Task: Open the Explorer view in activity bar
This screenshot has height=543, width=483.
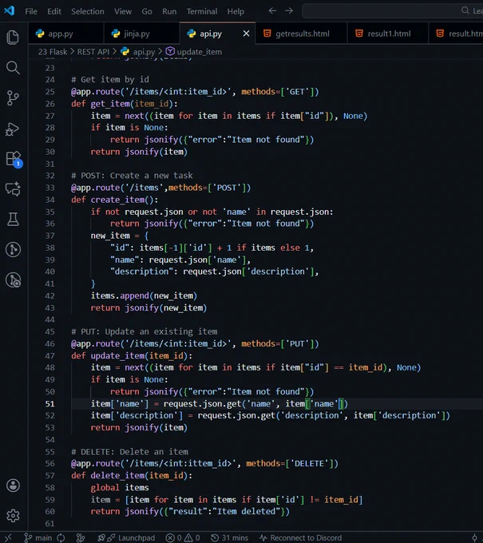Action: point(13,37)
